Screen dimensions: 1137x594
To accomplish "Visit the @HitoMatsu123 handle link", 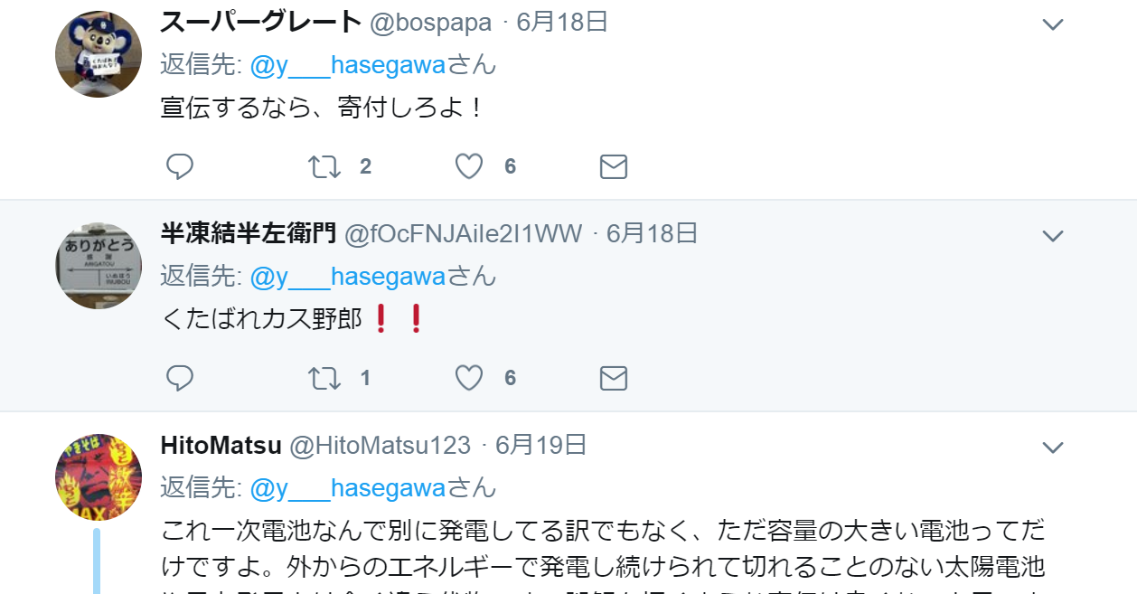I will 380,445.
